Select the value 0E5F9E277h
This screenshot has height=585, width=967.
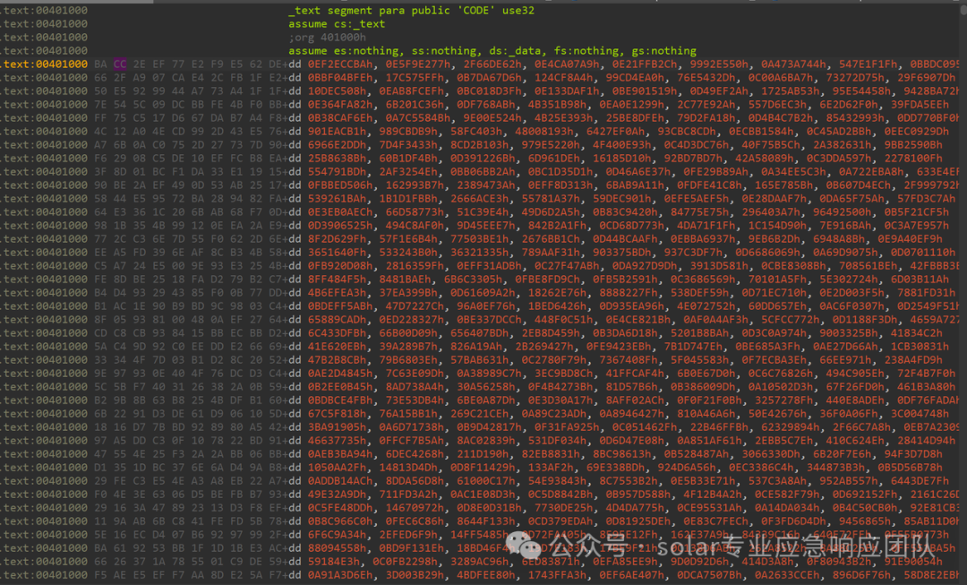click(x=418, y=65)
